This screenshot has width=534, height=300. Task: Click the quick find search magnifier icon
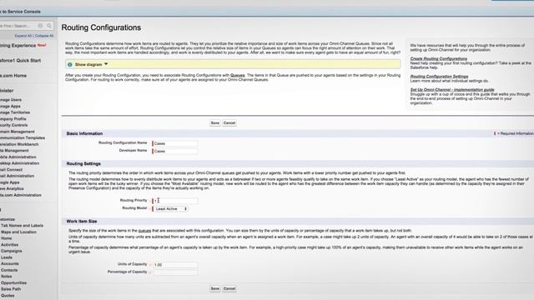point(49,26)
